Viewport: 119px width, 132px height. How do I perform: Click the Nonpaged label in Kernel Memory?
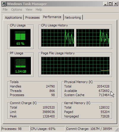tap(72, 116)
